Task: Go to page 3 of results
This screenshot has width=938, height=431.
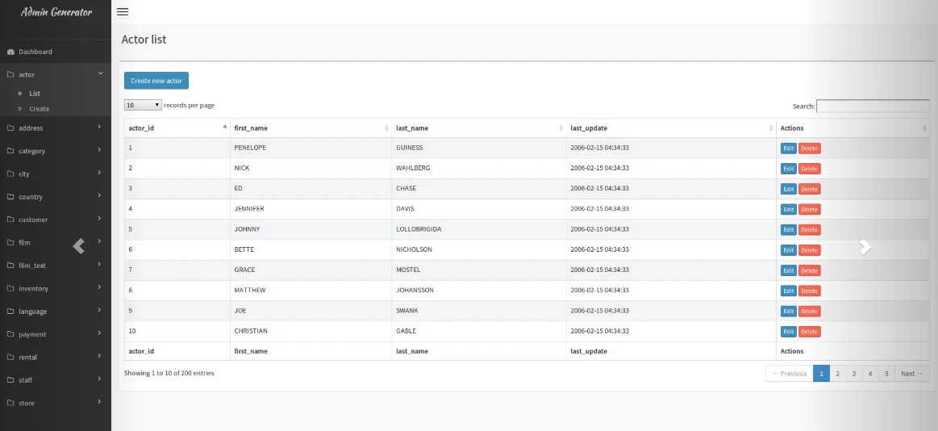Action: [854, 374]
